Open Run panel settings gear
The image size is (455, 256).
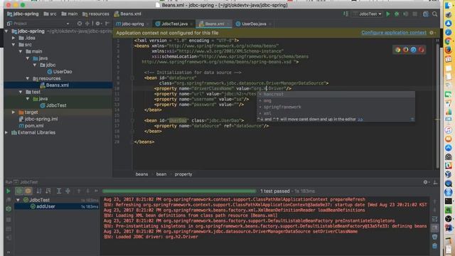(425, 182)
